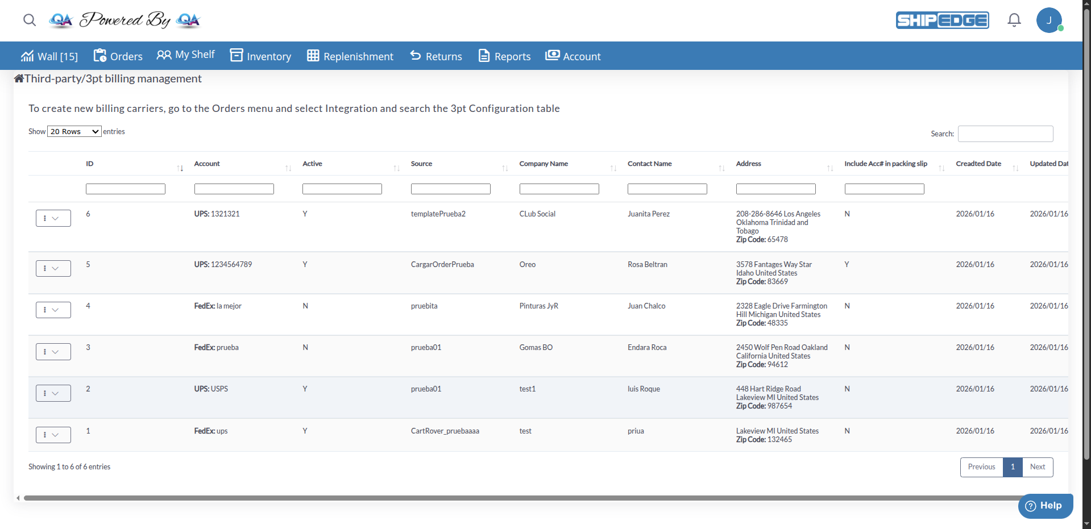Open the Reports document icon
The image size is (1091, 529).
point(483,55)
